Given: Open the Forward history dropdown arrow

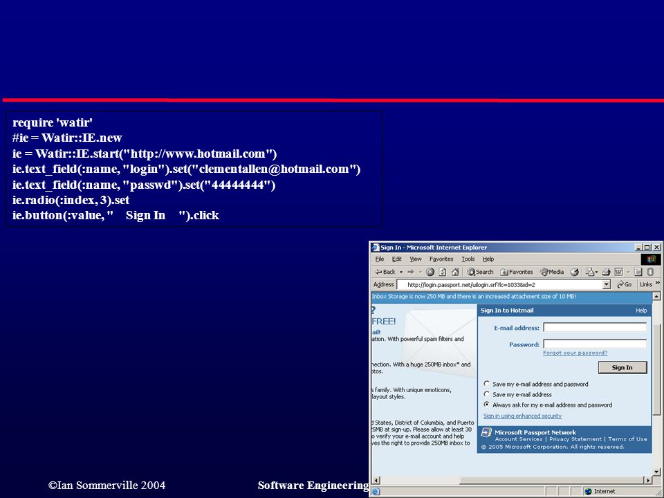Looking at the screenshot, I should point(420,272).
